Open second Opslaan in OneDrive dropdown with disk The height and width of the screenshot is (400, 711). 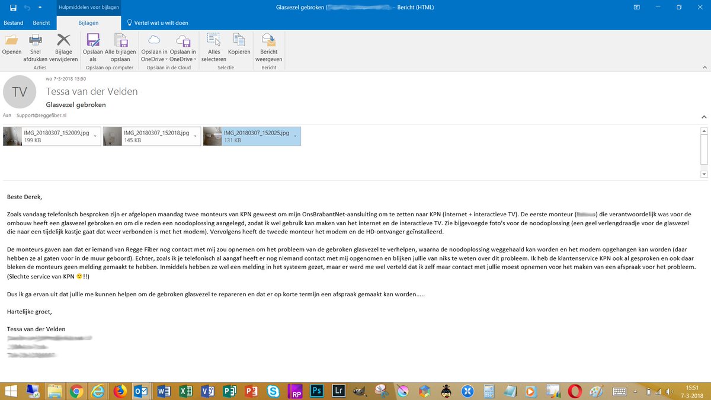click(183, 48)
